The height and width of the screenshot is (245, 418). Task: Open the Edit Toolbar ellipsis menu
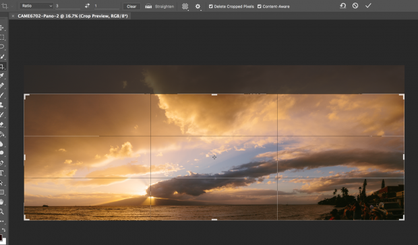[2, 221]
